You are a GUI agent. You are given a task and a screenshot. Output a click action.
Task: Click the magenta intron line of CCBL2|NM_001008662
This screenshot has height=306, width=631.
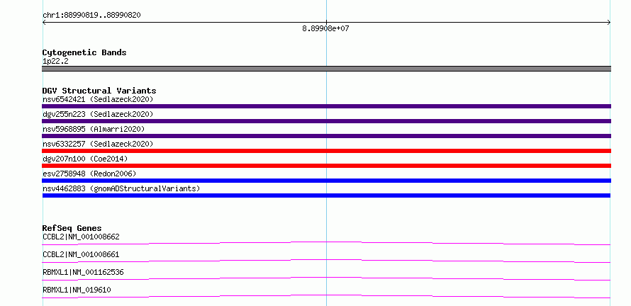326,243
